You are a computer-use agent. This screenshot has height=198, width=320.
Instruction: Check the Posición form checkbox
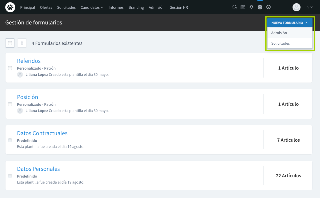[x=10, y=104]
